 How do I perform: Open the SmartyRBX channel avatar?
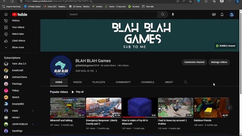click(x=6, y=104)
